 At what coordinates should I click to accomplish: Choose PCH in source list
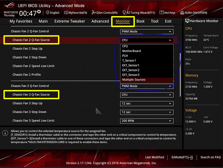pos(147,56)
